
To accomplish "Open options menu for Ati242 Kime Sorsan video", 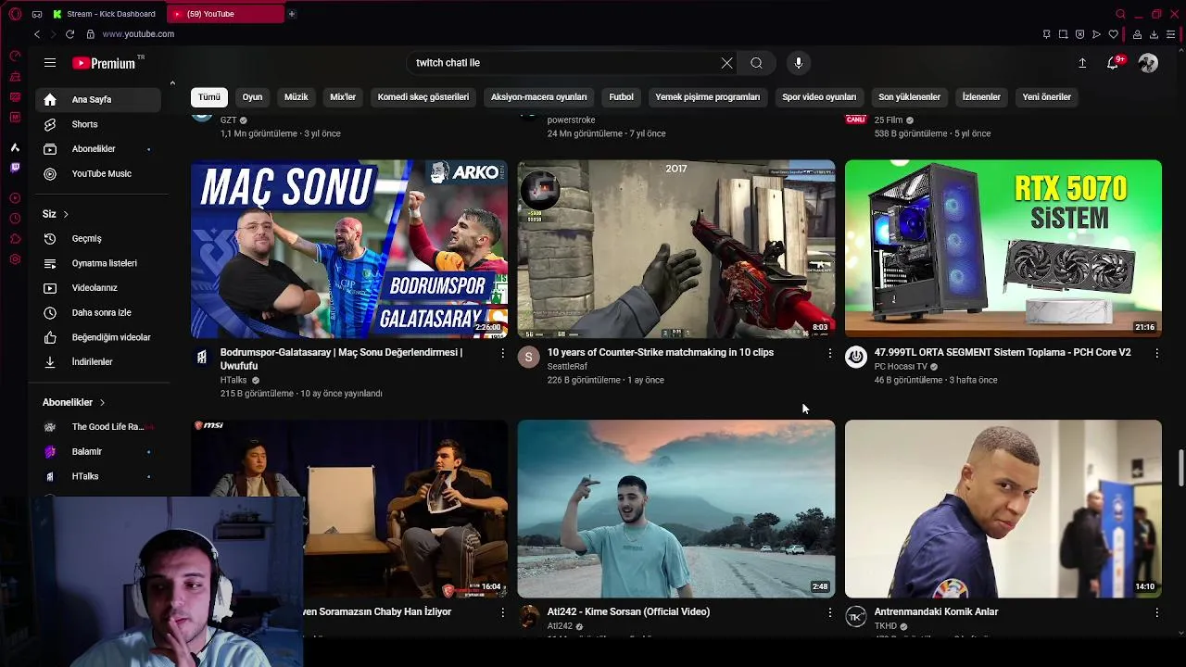I will (x=829, y=612).
